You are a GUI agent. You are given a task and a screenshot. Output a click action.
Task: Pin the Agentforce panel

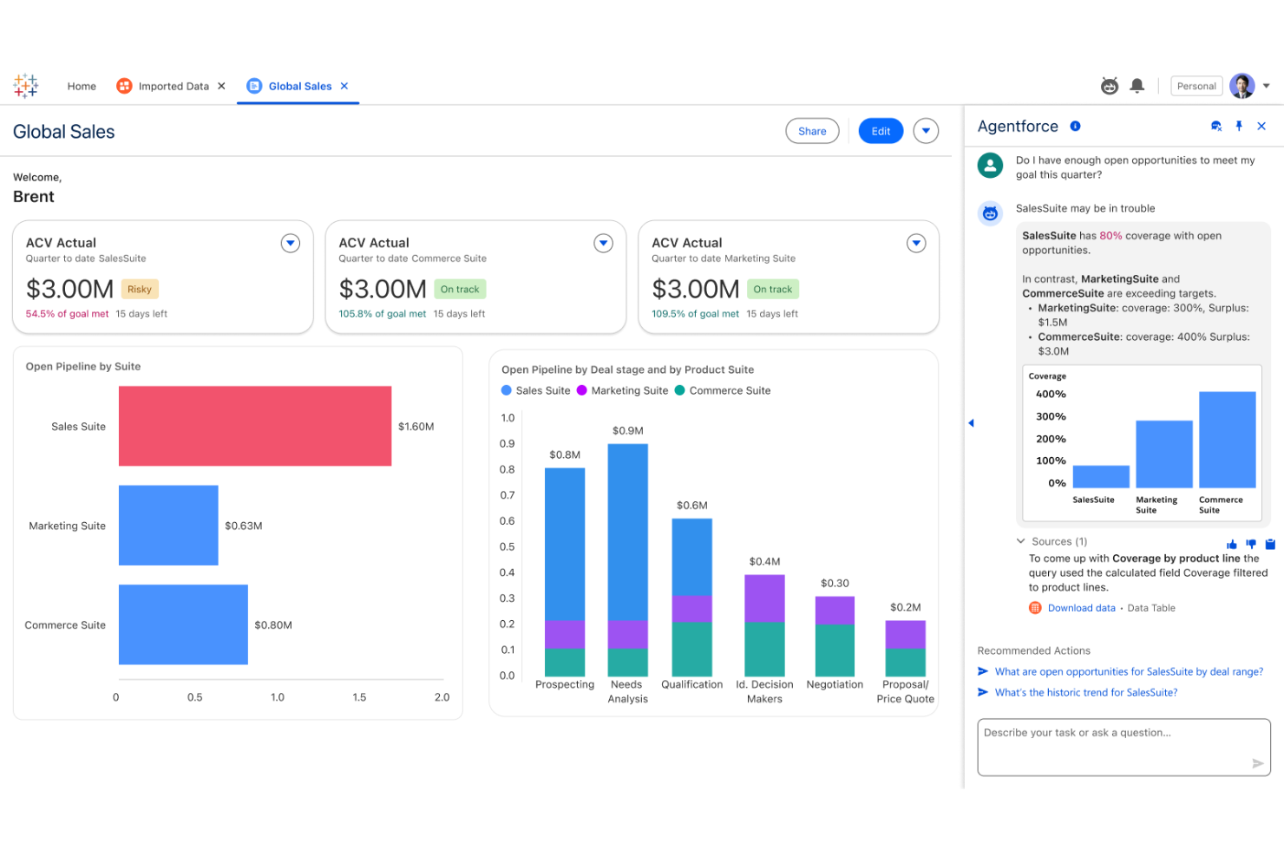pyautogui.click(x=1239, y=126)
